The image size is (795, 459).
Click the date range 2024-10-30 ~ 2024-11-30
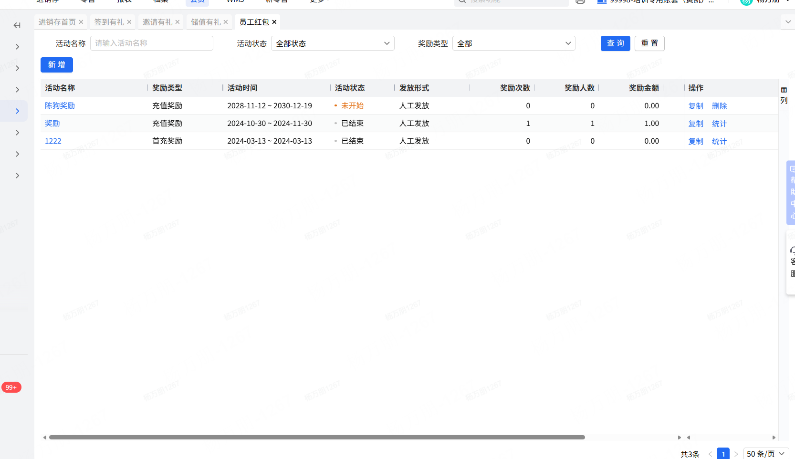(270, 124)
